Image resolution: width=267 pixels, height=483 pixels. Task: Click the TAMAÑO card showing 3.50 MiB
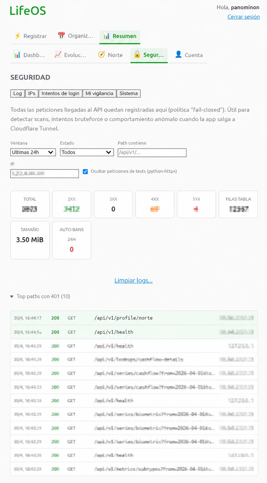click(x=30, y=240)
